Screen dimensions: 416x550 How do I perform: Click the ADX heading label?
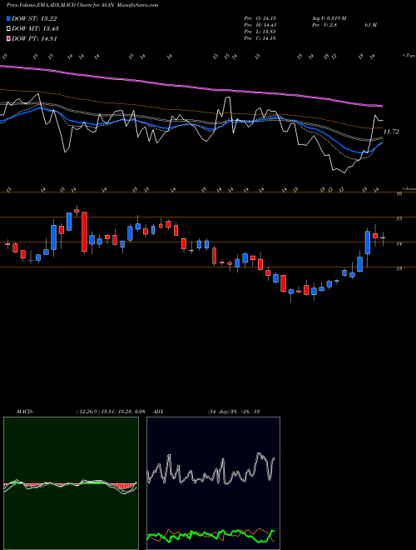[158, 412]
